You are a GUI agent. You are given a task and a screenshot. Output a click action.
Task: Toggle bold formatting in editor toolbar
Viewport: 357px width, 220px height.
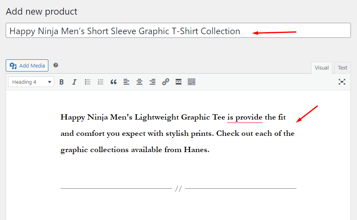click(61, 82)
